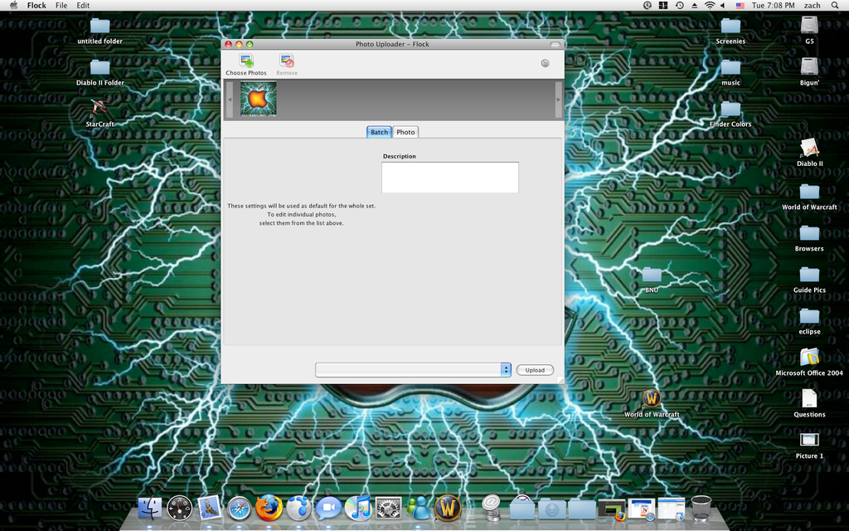The width and height of the screenshot is (849, 531).
Task: Click the Wi-Fi status icon
Action: 710,6
